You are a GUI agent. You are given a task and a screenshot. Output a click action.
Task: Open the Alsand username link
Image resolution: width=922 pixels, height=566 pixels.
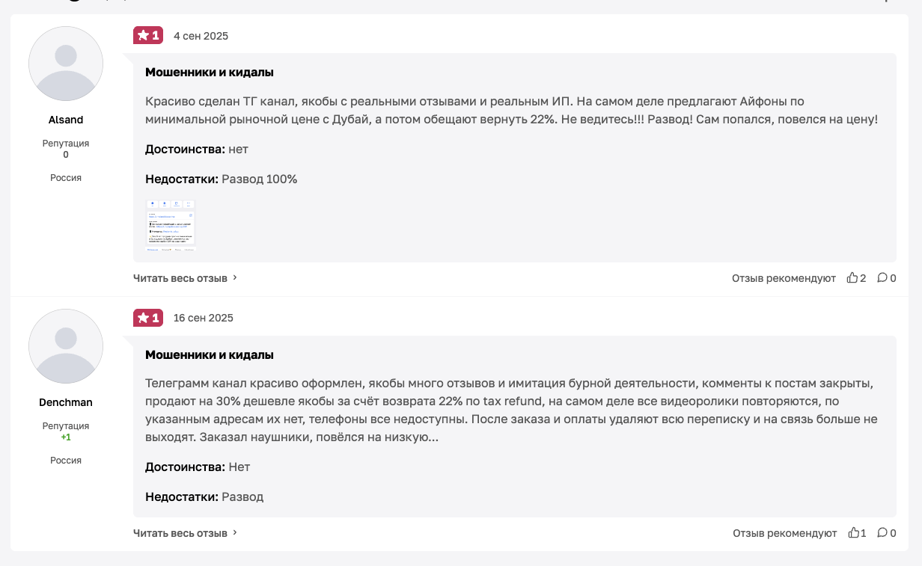[66, 120]
